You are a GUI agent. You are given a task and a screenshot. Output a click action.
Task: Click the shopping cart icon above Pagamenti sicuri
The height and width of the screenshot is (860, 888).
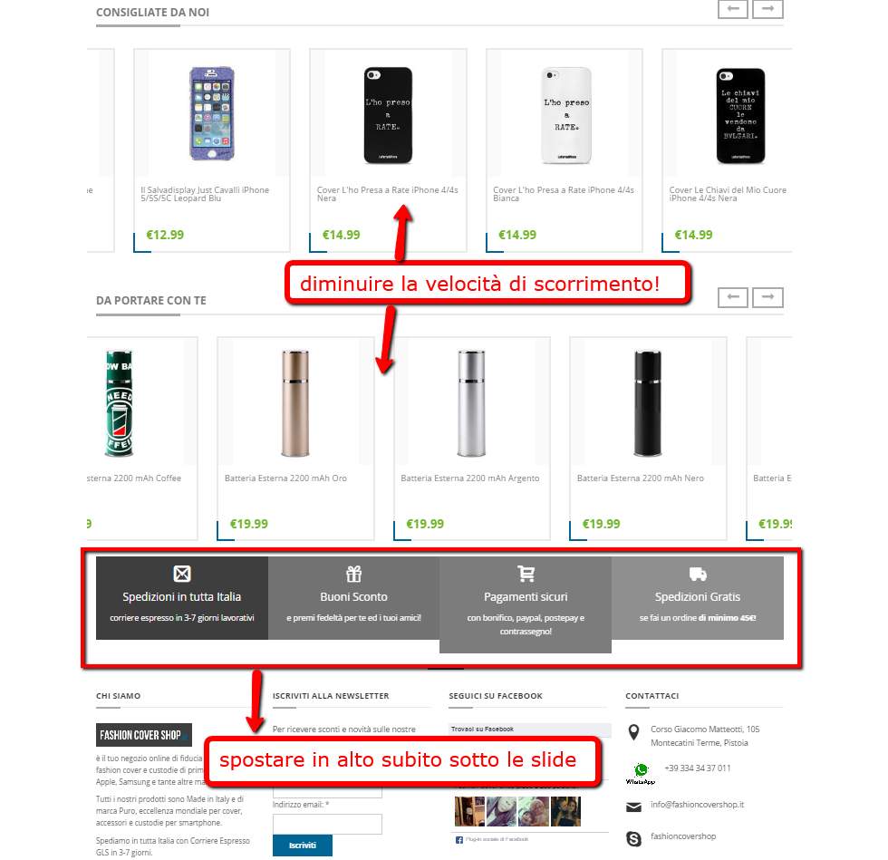tap(526, 574)
